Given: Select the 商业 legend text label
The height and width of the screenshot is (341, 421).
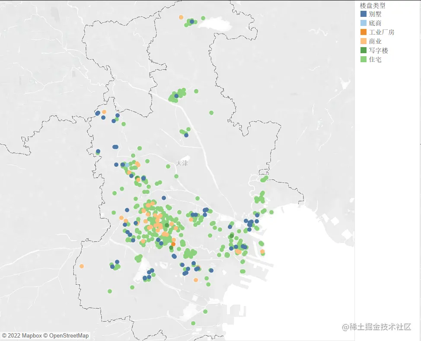Looking at the screenshot, I should 375,41.
